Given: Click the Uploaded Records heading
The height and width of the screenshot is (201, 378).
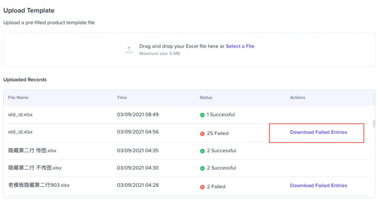Looking at the screenshot, I should pyautogui.click(x=25, y=80).
